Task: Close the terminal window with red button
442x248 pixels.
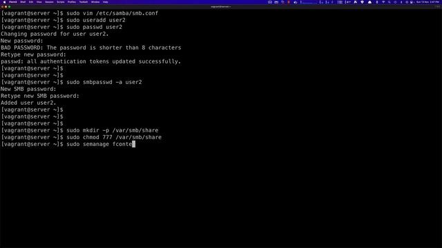Action: 2,6
